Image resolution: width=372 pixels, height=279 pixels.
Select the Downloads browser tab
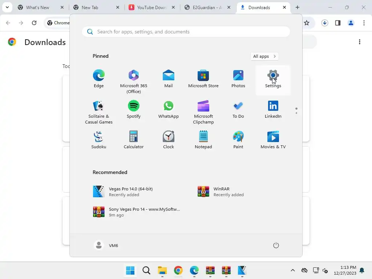(259, 8)
